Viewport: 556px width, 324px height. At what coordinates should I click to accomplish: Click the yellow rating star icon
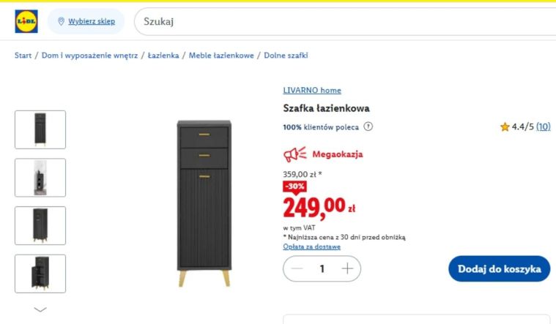pos(505,127)
